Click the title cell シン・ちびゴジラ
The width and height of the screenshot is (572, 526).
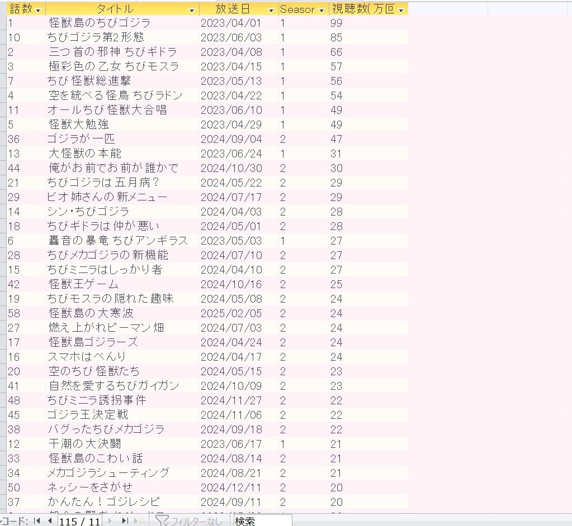coord(122,212)
